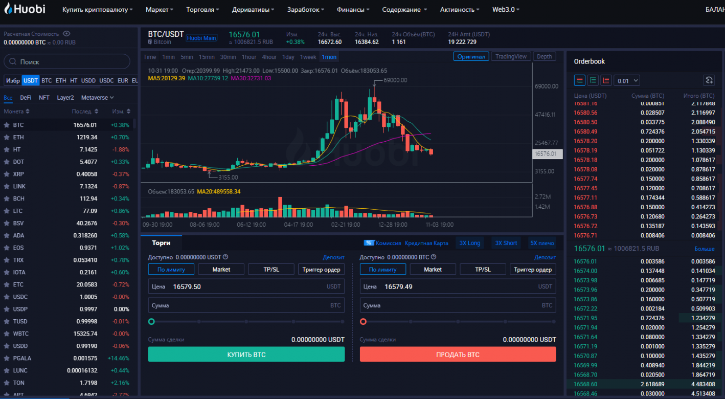Star the IOTA coin row
The image size is (725, 399).
click(x=7, y=272)
